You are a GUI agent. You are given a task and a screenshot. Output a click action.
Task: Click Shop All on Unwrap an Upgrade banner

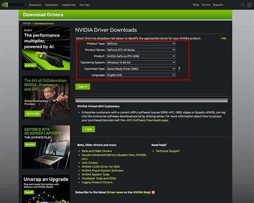29,192
